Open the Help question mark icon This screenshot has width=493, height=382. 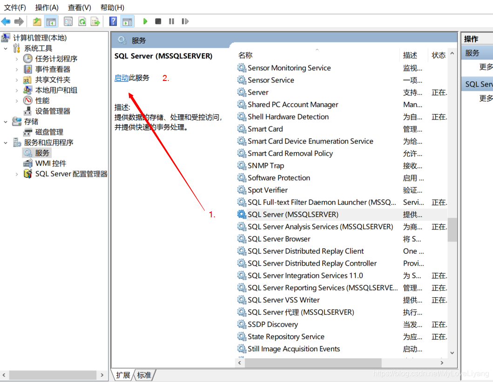[113, 21]
